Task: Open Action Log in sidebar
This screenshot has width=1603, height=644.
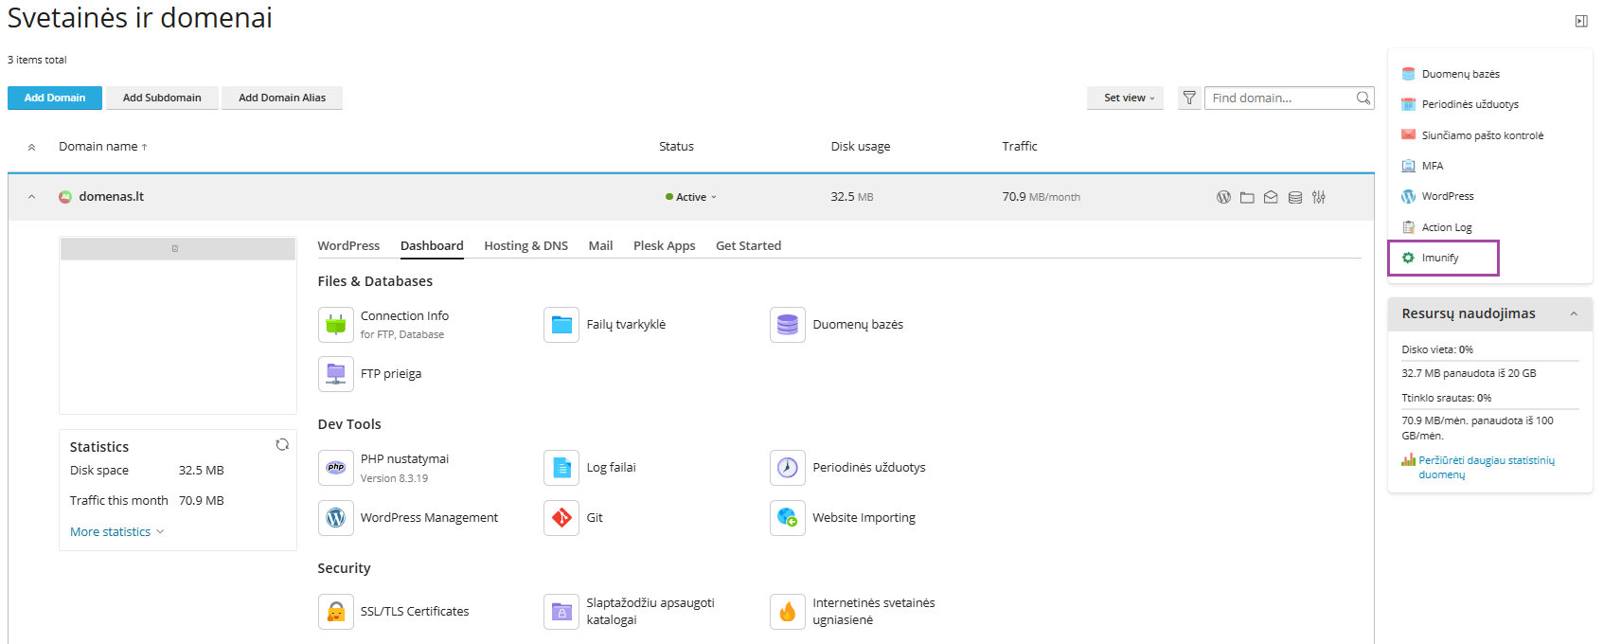Action: (1447, 227)
